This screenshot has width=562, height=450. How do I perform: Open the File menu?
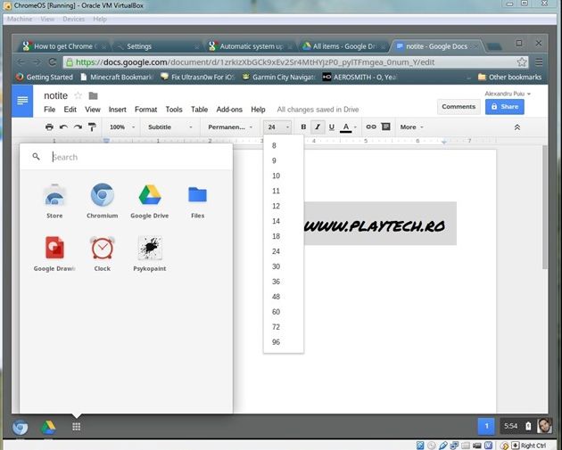click(49, 110)
